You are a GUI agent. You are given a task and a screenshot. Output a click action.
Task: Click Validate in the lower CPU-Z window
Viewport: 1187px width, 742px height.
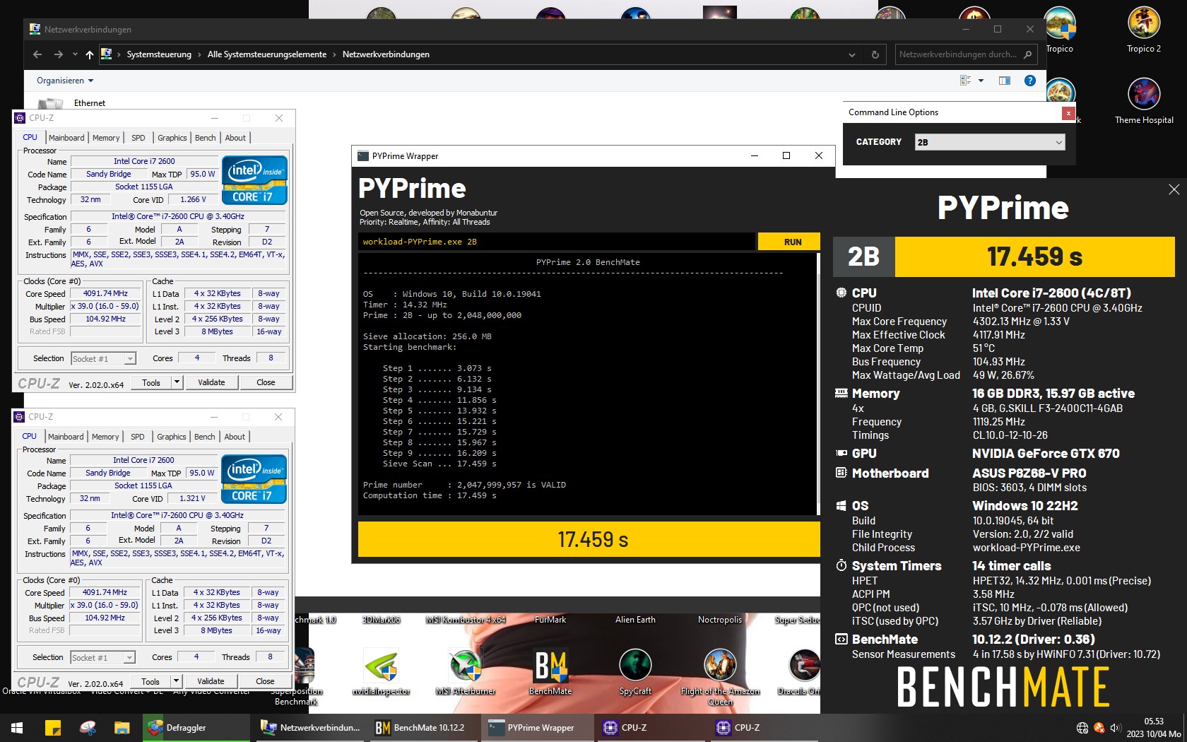pos(211,681)
